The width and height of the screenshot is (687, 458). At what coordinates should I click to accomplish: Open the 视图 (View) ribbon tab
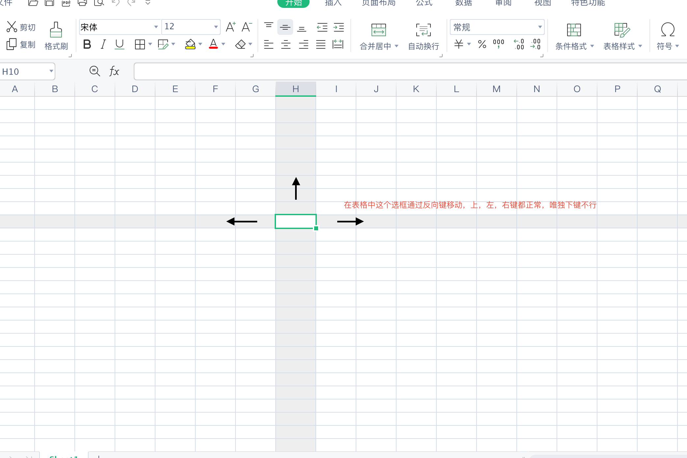tap(542, 3)
